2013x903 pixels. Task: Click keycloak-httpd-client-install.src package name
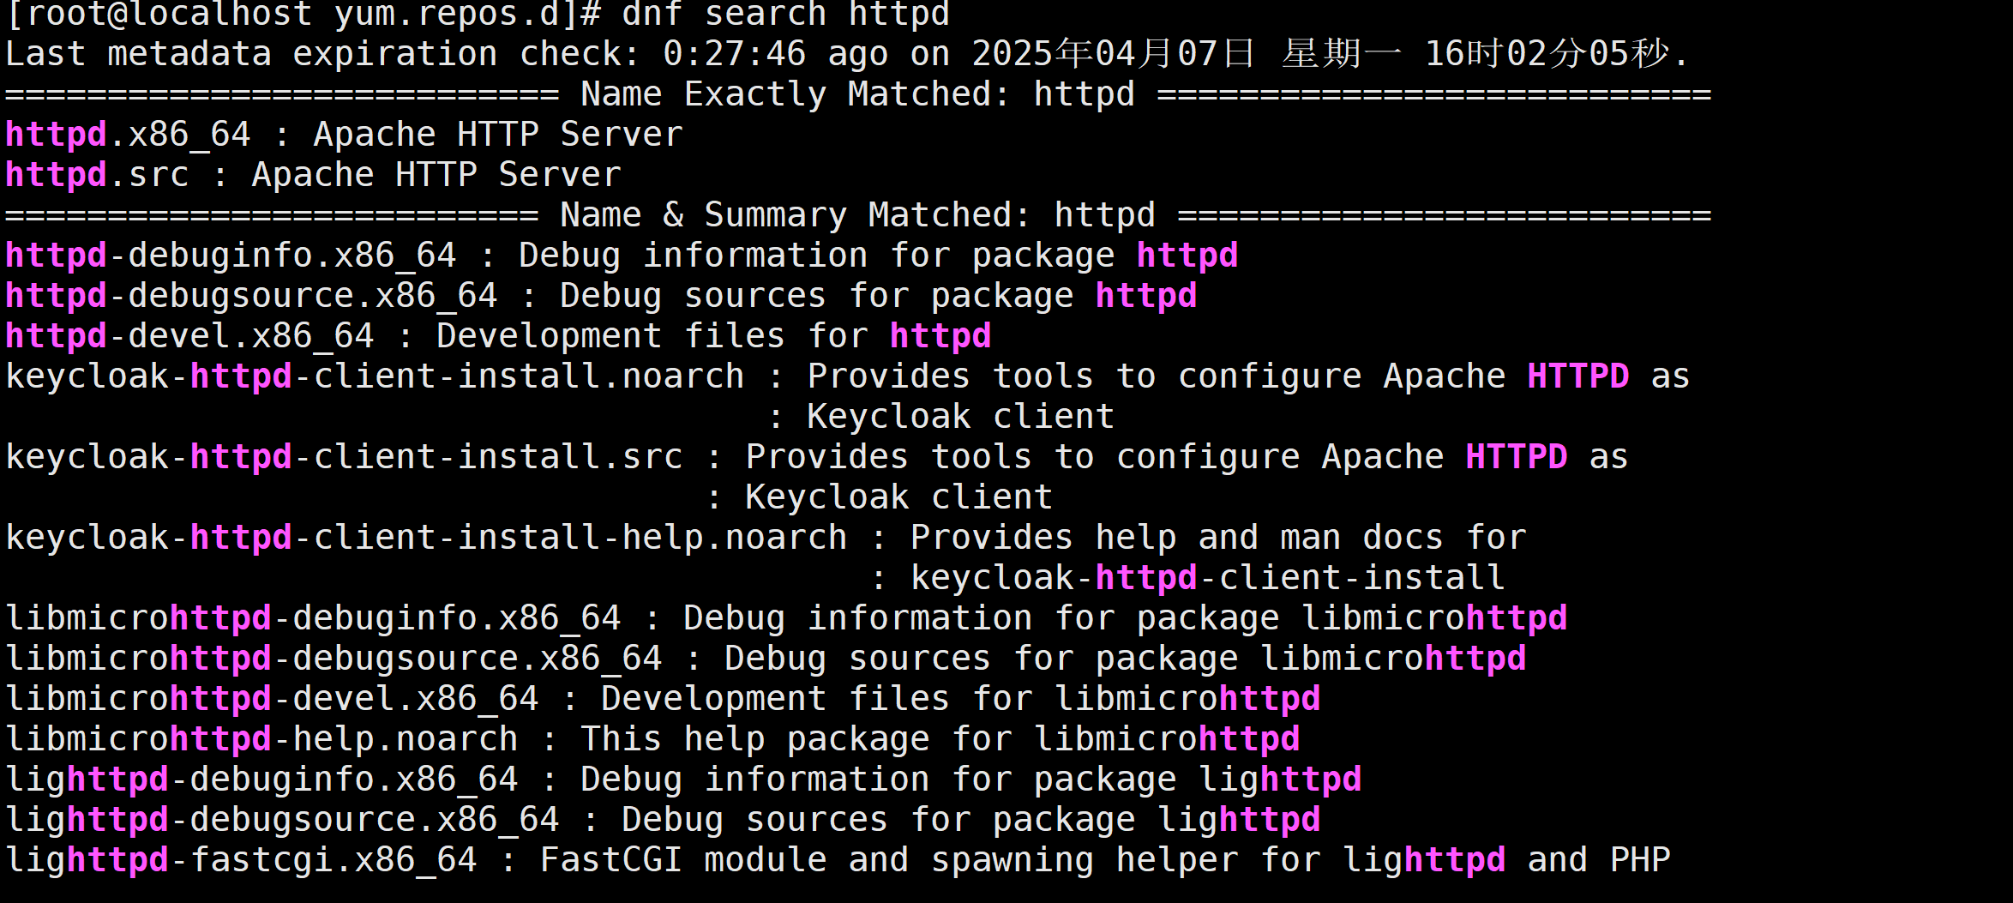(x=344, y=457)
